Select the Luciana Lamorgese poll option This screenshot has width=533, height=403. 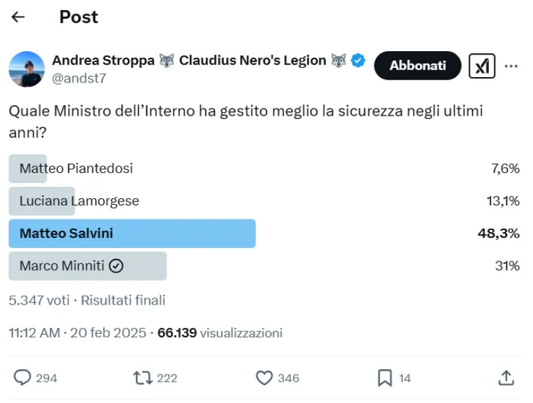pyautogui.click(x=79, y=201)
